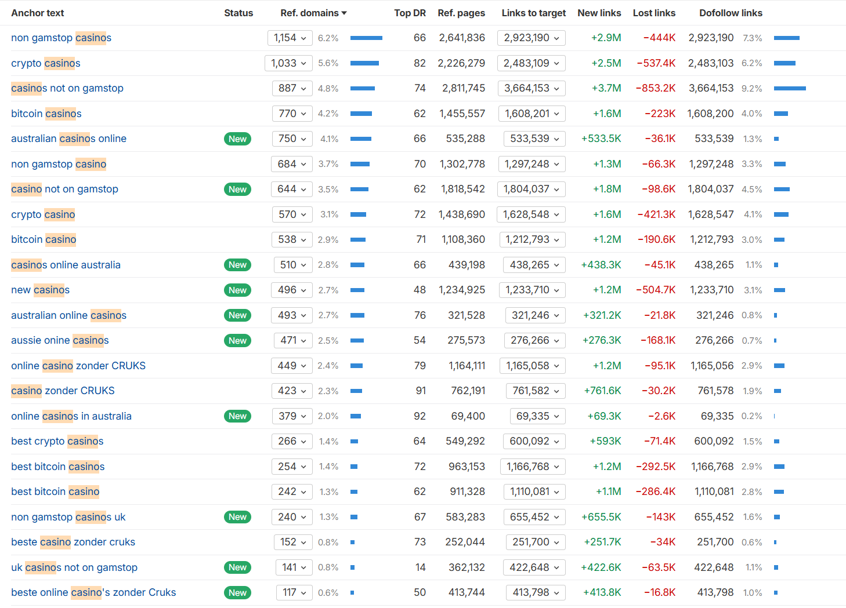Image resolution: width=846 pixels, height=608 pixels.
Task: Open the 'casino zonder CRUKS' anchor link
Action: coord(63,391)
